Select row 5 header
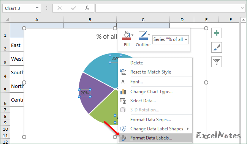 click(5, 86)
